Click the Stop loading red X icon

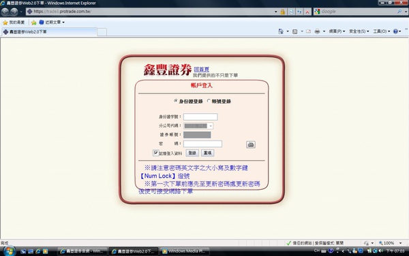307,12
